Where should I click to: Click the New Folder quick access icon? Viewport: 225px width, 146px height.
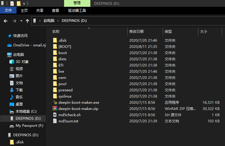click(19, 3)
